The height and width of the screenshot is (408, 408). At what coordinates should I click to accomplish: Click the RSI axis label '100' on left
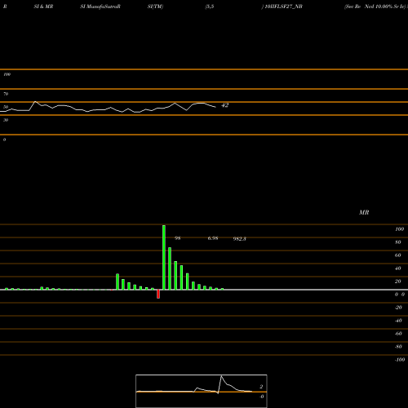7,74
